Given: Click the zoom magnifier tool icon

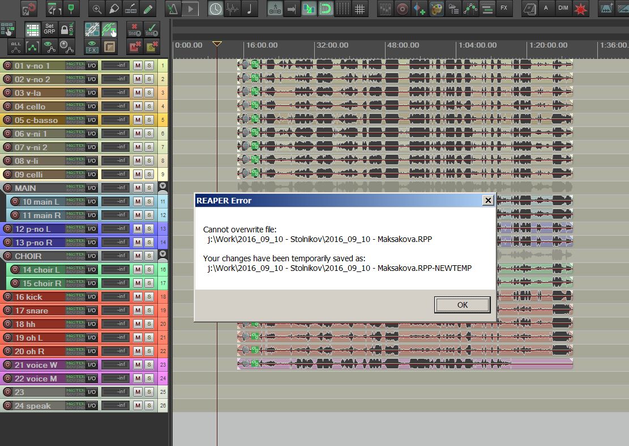Looking at the screenshot, I should click(x=97, y=9).
